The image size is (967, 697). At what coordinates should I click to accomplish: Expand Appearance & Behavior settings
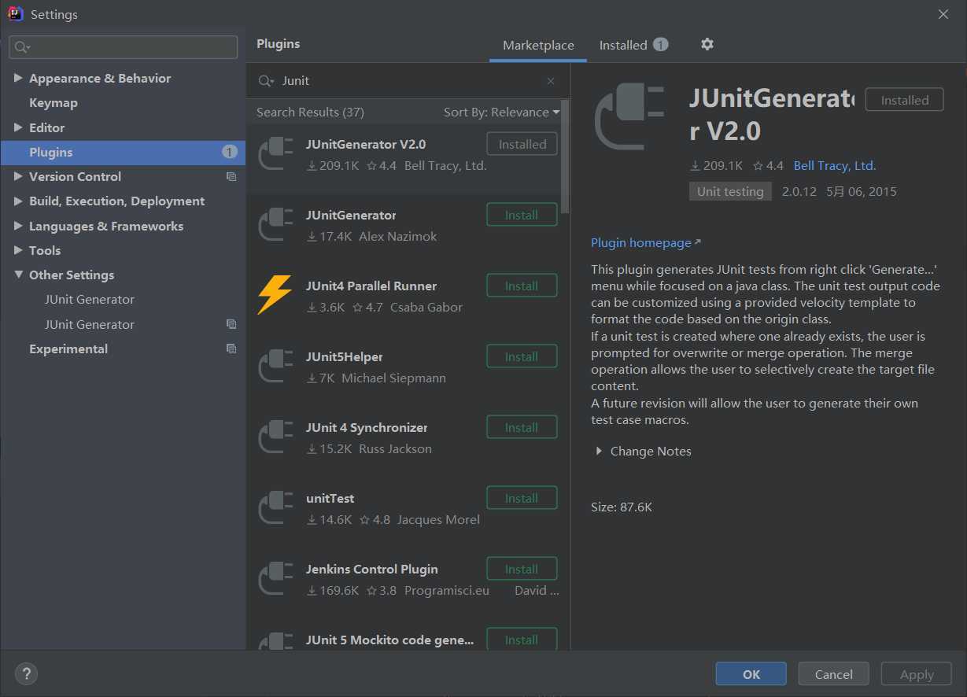[x=18, y=79]
